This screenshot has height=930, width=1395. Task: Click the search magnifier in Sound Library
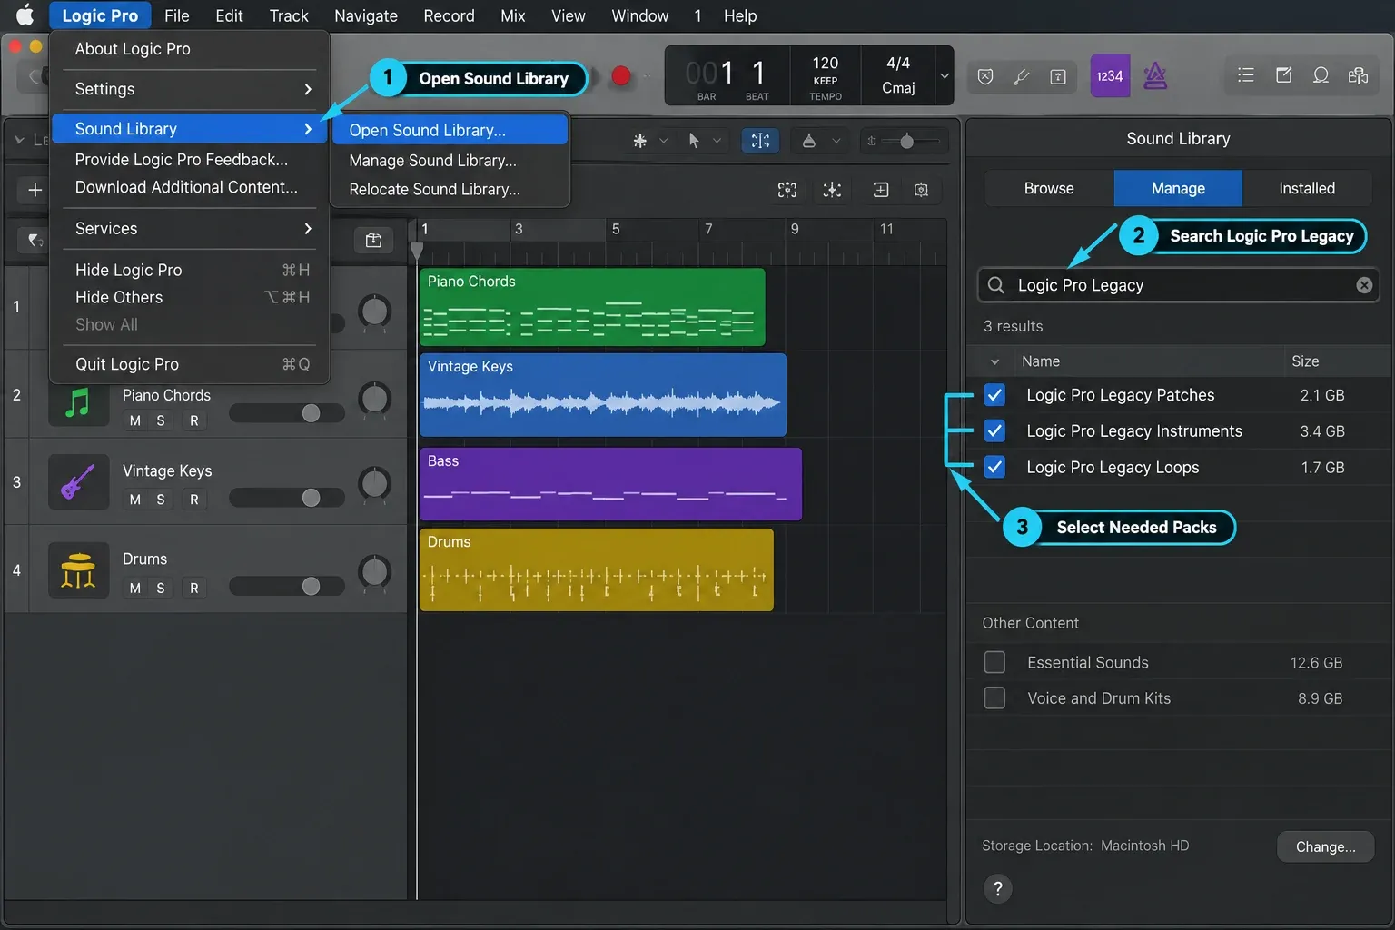tap(996, 285)
